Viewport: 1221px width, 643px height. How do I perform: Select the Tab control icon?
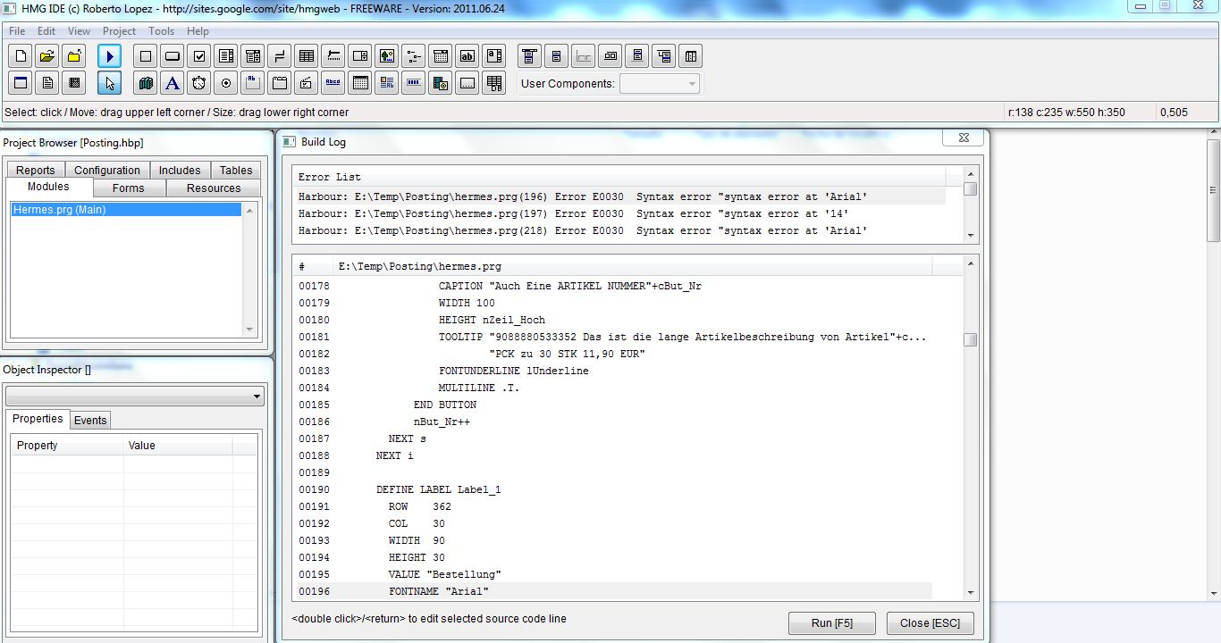tap(280, 83)
